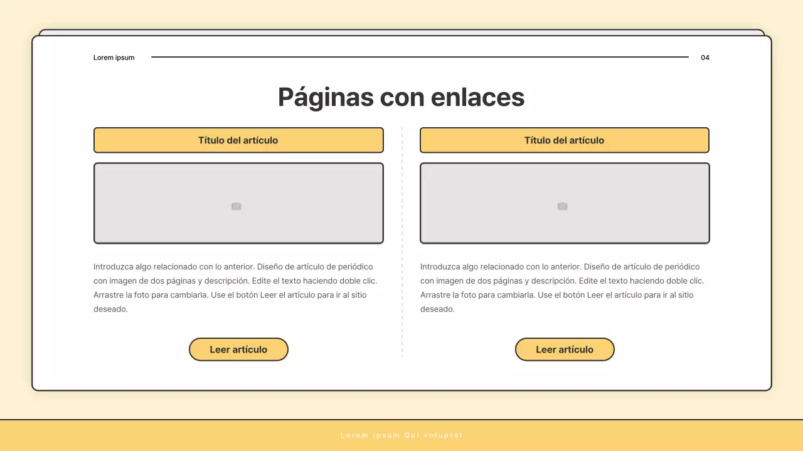This screenshot has width=803, height=451.
Task: Select the right description paragraph text
Action: point(561,287)
